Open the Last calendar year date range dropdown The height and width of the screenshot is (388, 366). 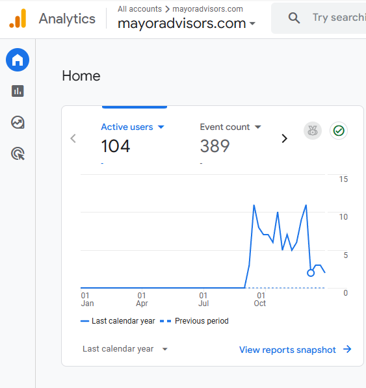pos(125,349)
